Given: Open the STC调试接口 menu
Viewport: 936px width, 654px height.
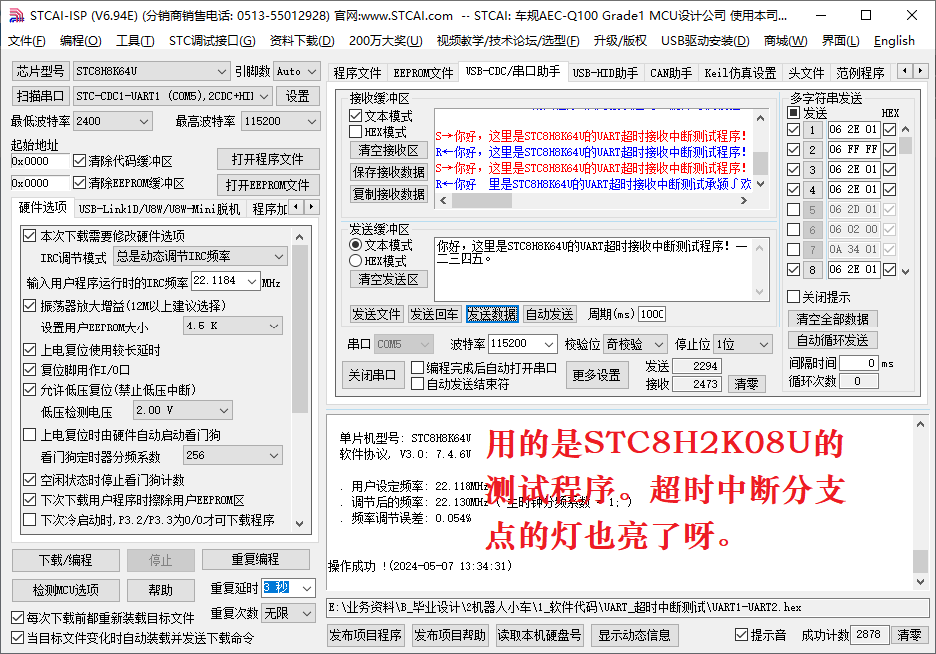Looking at the screenshot, I should [x=212, y=41].
